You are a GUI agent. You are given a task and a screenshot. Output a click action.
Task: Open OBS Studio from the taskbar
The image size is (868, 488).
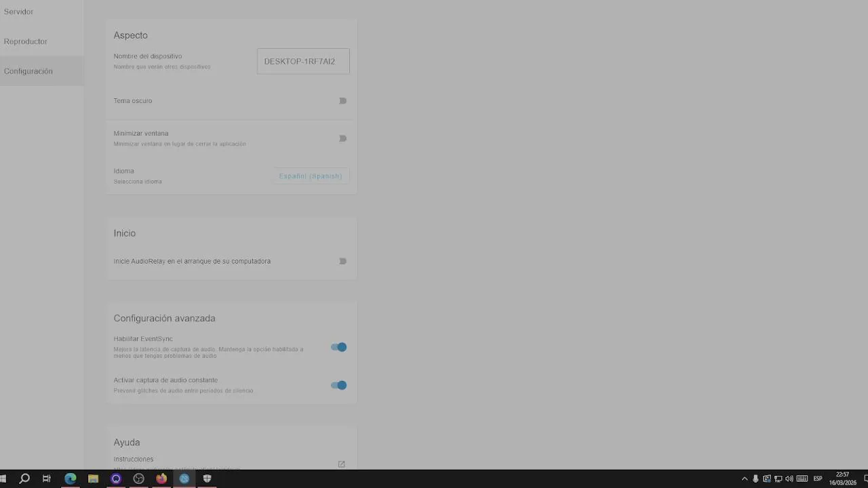(x=139, y=479)
